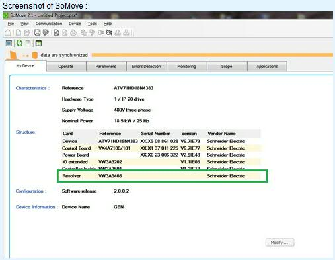335x260 pixels.
Task: Click reference VW3A3202
Action: 110,162
